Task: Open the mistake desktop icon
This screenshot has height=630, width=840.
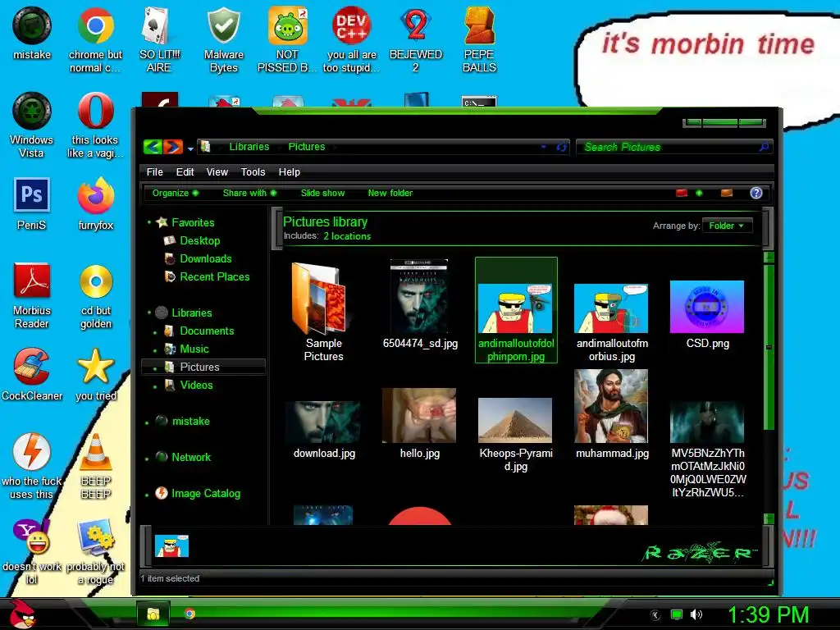Action: tap(32, 33)
